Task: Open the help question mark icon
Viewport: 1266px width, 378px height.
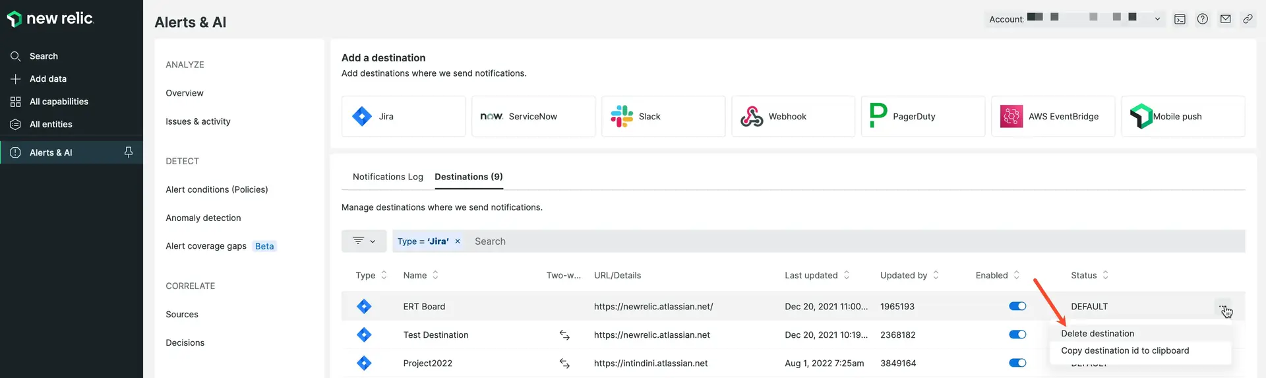Action: (1203, 19)
